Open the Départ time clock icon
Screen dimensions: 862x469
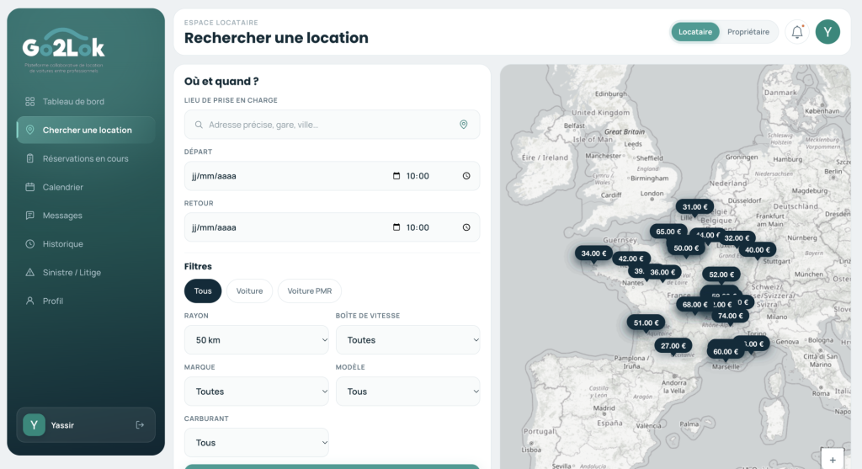466,176
